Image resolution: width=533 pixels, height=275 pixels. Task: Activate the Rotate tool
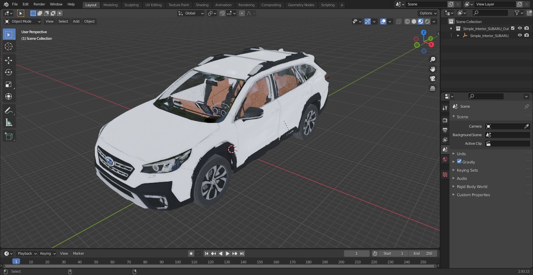[x=9, y=72]
